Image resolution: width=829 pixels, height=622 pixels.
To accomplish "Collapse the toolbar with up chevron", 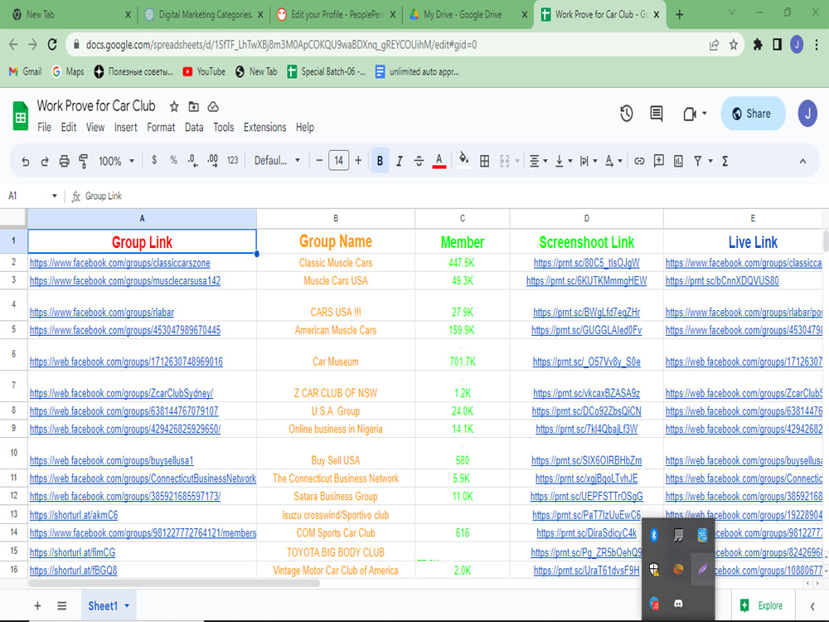I will (802, 161).
